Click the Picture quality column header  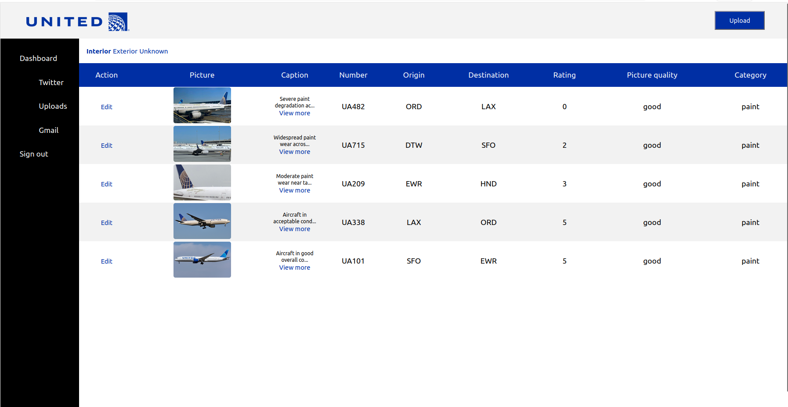[x=652, y=75]
